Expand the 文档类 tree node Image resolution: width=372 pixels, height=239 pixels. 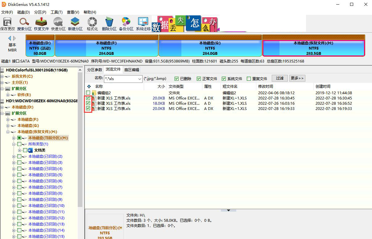[20, 150]
